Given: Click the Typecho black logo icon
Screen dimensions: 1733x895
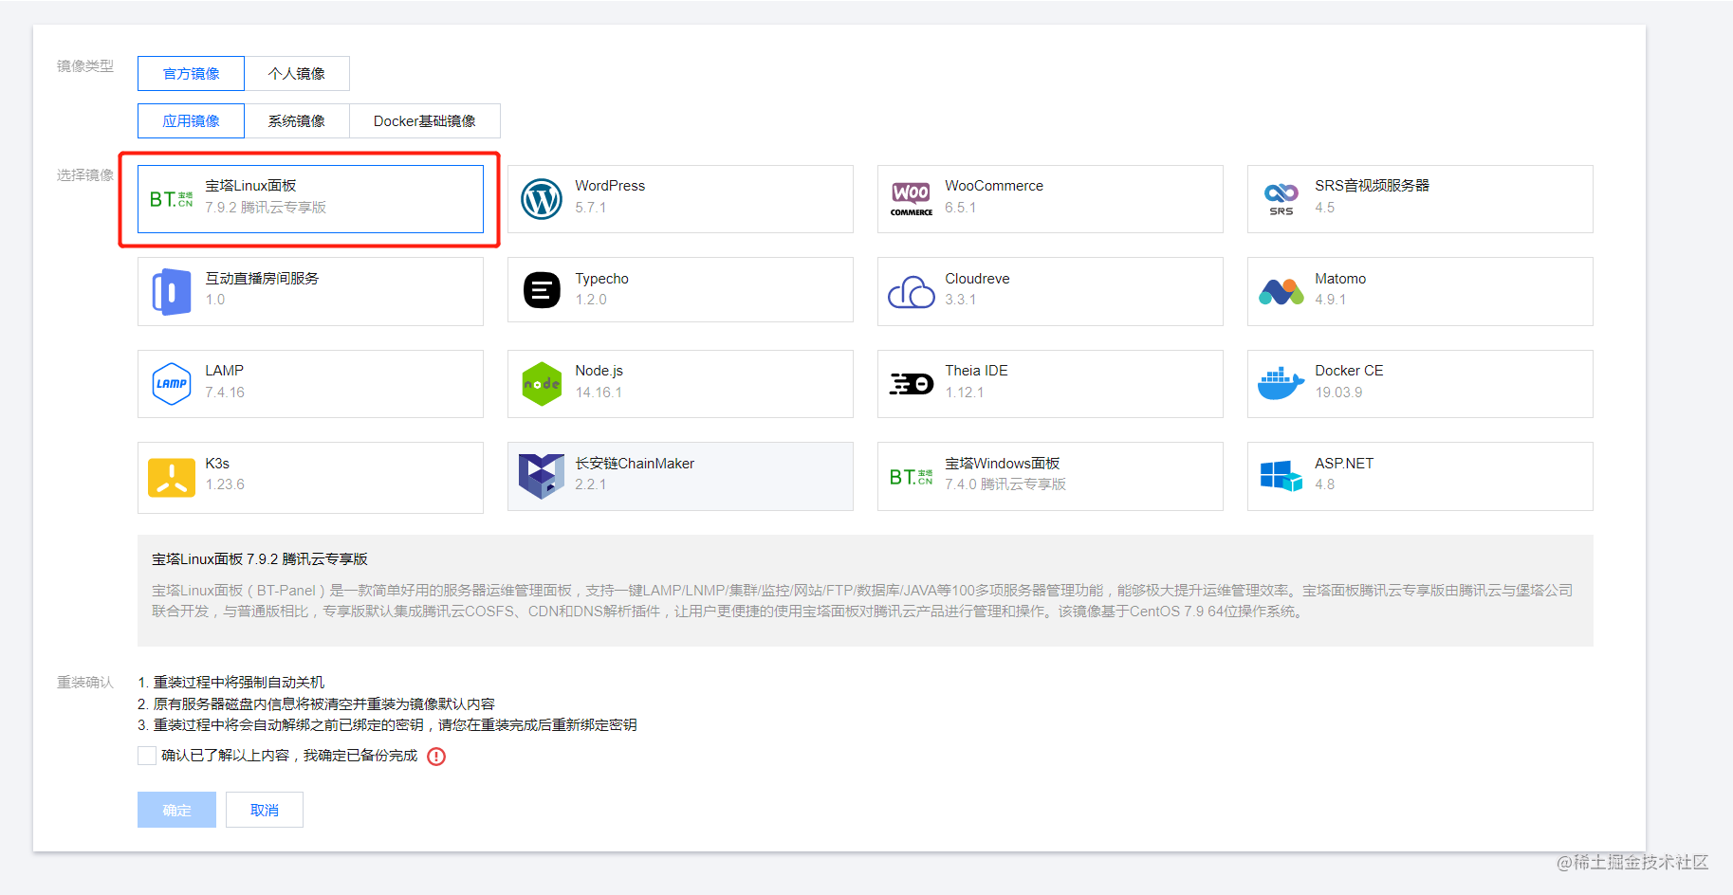Looking at the screenshot, I should (542, 290).
